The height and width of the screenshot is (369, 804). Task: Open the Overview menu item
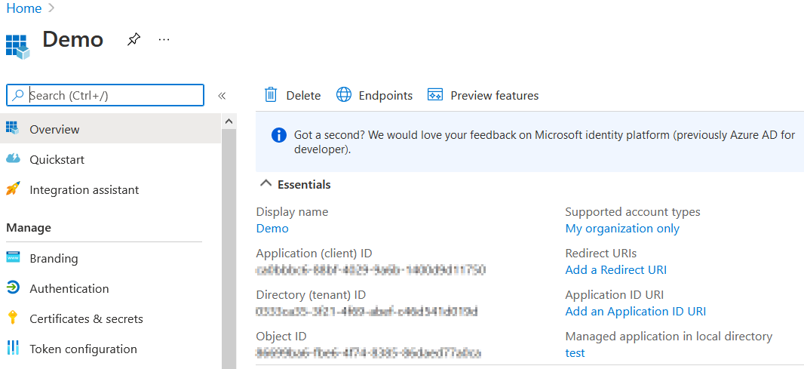tap(54, 129)
